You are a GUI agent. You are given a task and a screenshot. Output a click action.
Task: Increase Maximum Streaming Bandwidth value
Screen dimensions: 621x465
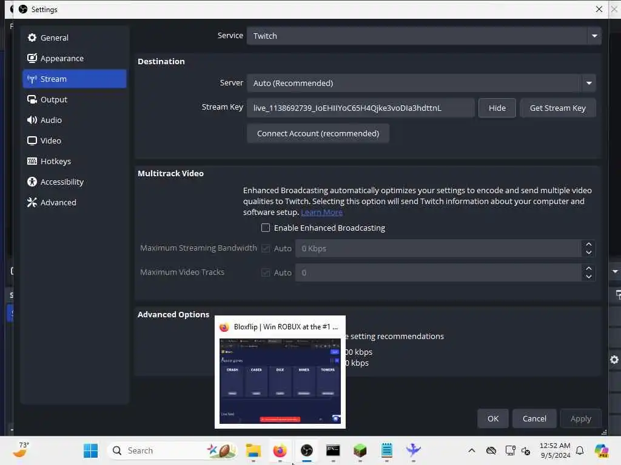(588, 245)
